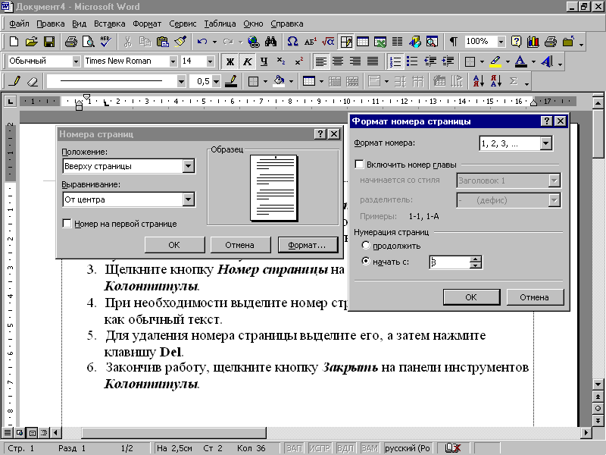Apply the font color A swatch
Screen dimensions: 606x455
(x=521, y=61)
